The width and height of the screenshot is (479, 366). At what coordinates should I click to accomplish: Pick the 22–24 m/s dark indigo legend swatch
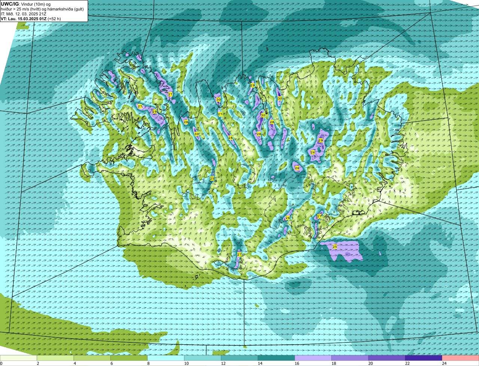[423, 358]
